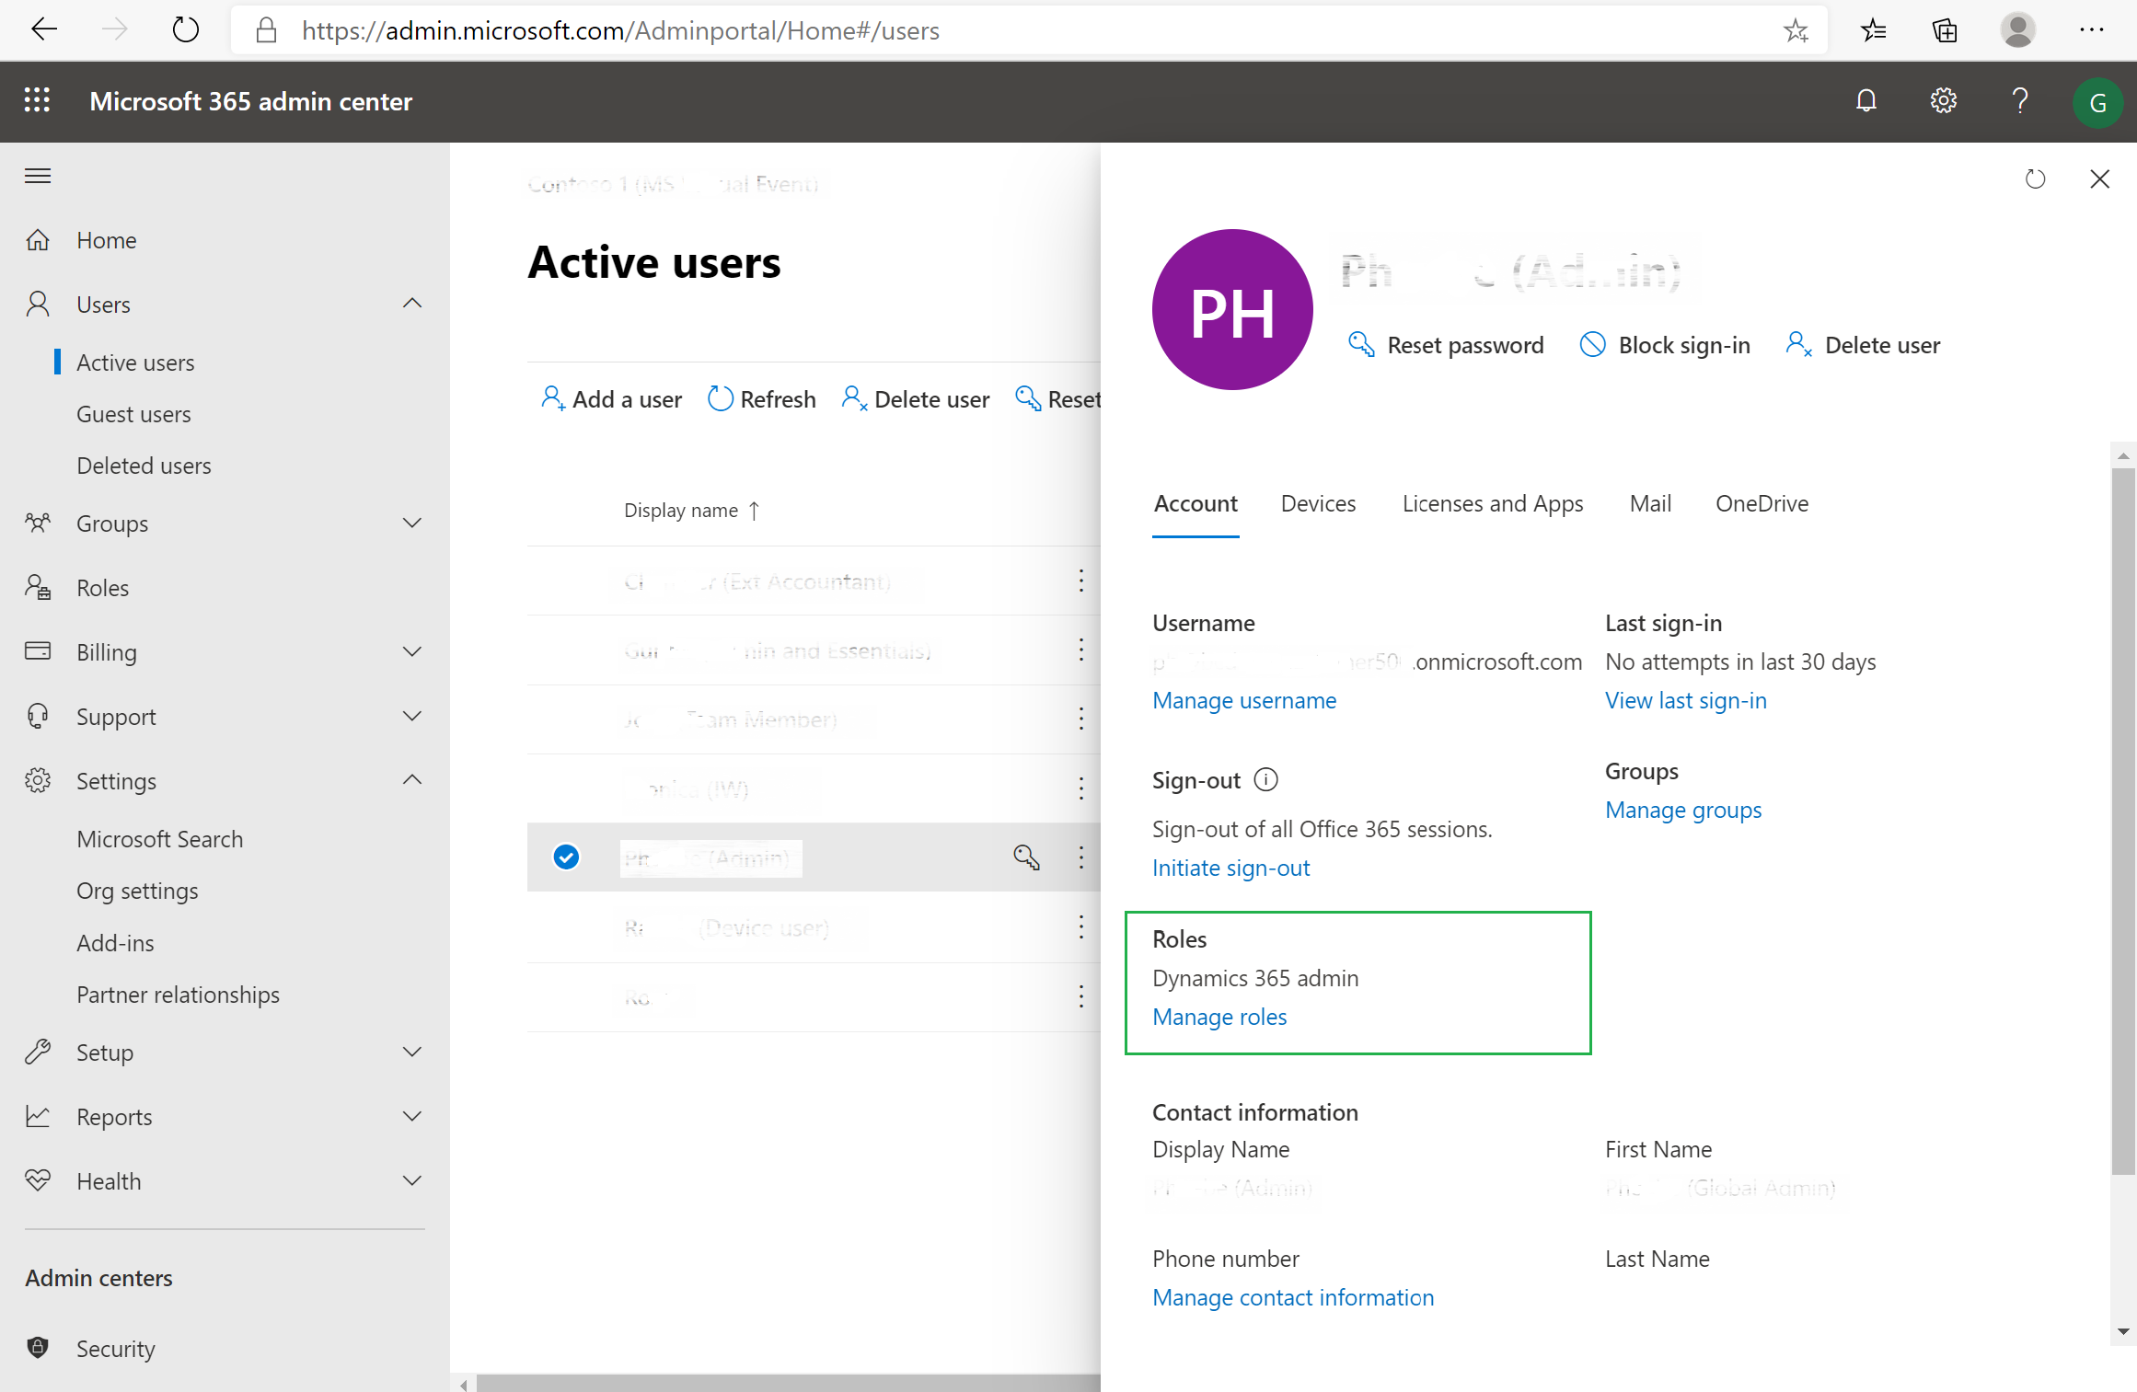The image size is (2137, 1392).
Task: Click the Add a user icon
Action: 551,397
